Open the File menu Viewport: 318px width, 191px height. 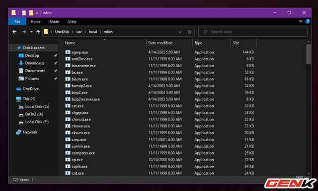pyautogui.click(x=17, y=21)
